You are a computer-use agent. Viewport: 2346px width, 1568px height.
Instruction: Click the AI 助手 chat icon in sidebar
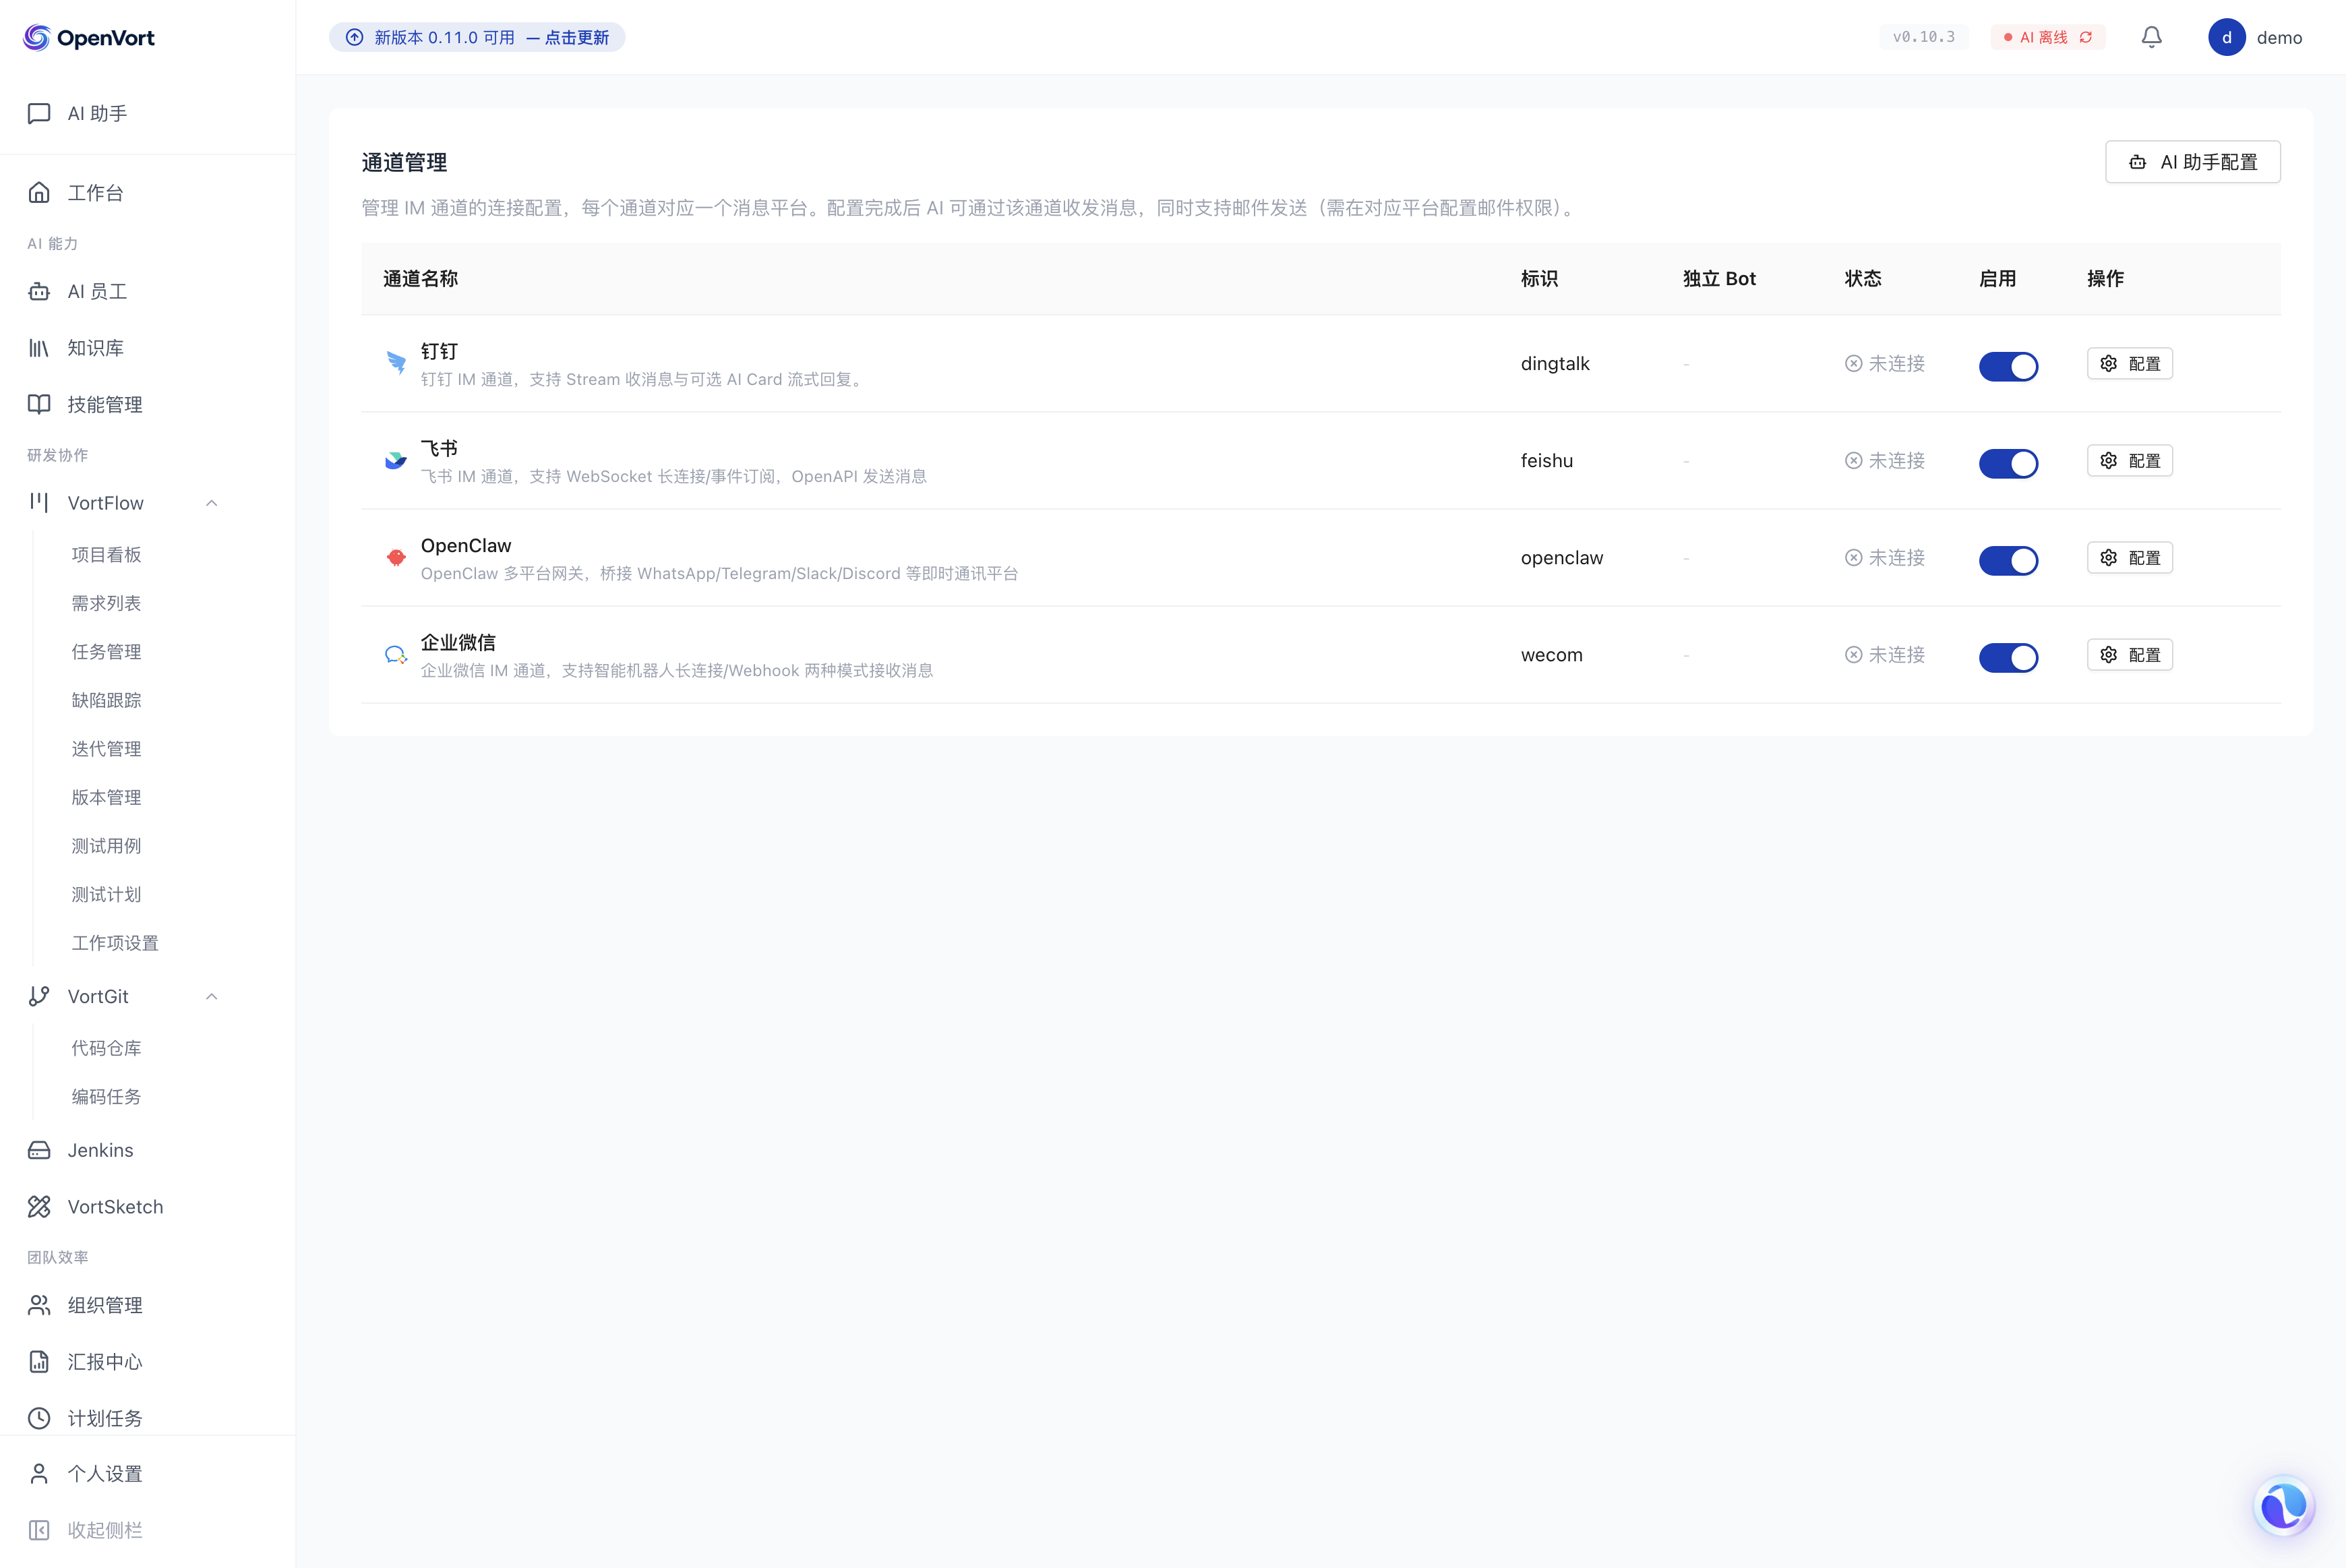39,113
